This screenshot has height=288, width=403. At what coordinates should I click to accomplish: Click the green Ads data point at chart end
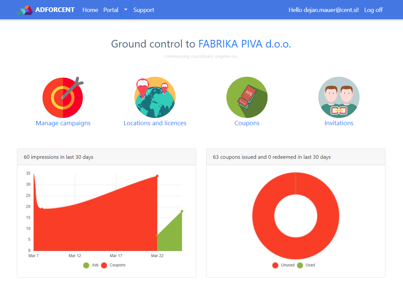coord(182,211)
